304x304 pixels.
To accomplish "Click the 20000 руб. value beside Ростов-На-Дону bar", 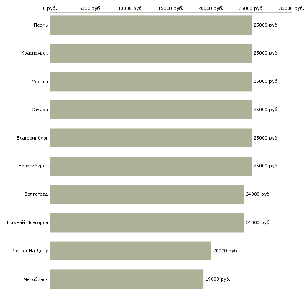I will 226,251.
